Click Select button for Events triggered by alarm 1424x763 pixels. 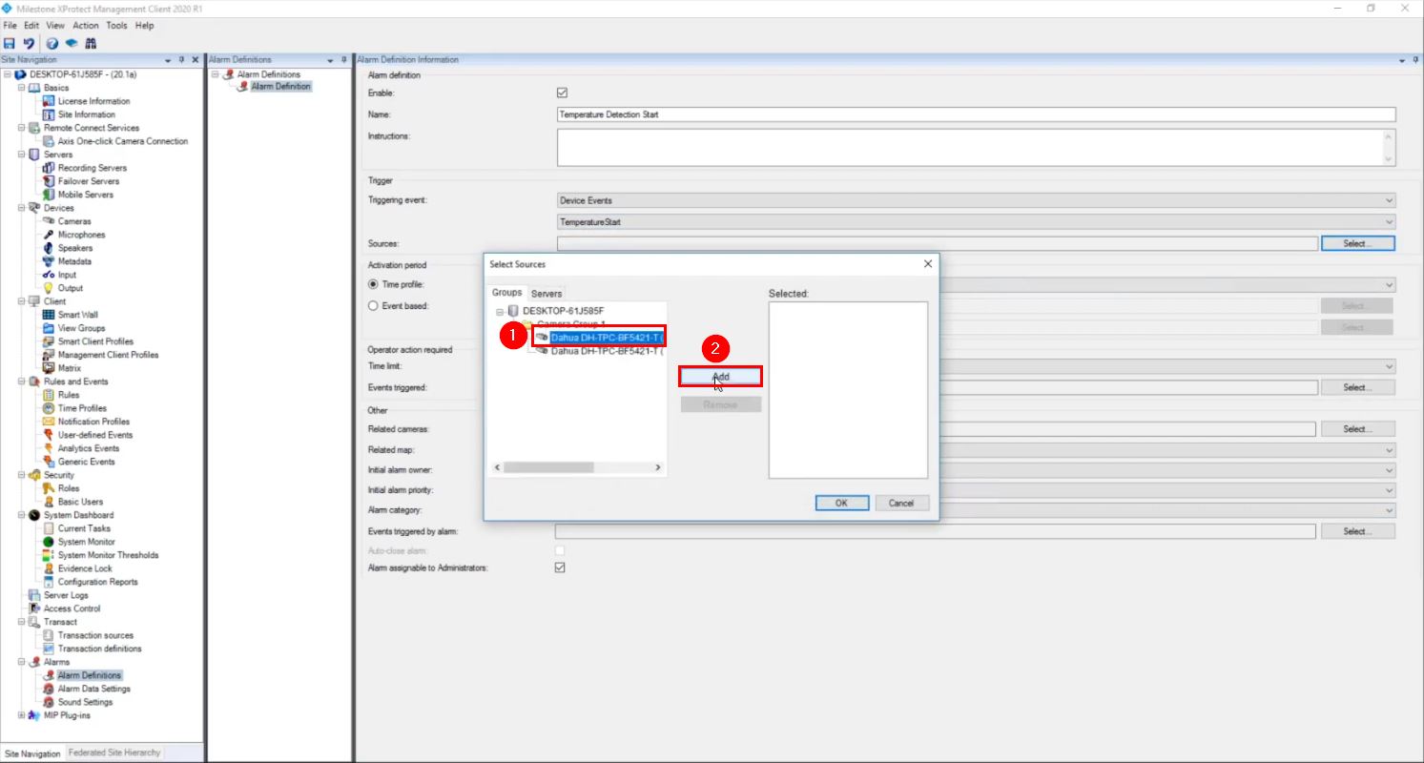[1358, 531]
